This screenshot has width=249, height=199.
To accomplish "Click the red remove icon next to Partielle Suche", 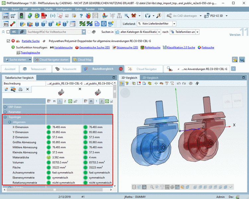I will [x=13, y=41].
